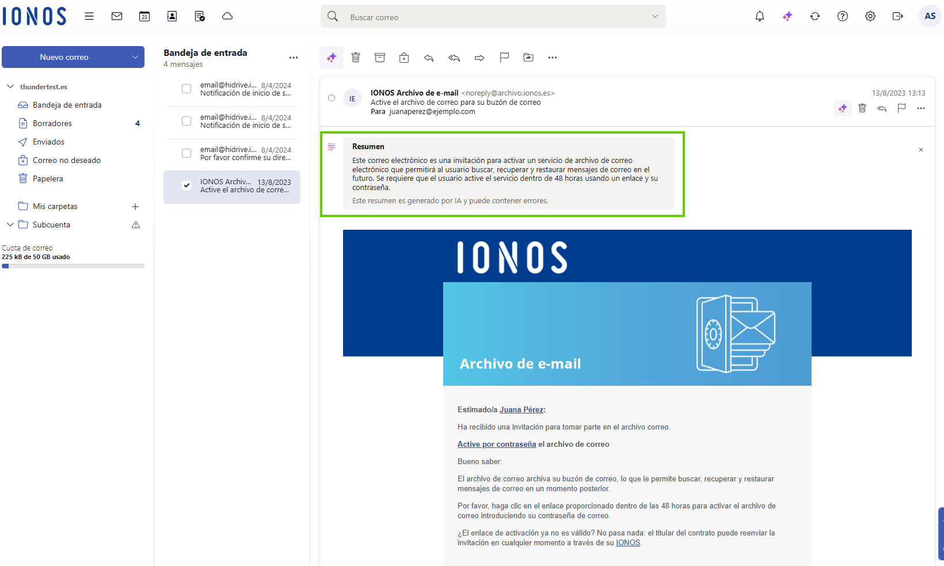The width and height of the screenshot is (944, 566).
Task: Click the mail quota usage bar
Action: click(73, 266)
